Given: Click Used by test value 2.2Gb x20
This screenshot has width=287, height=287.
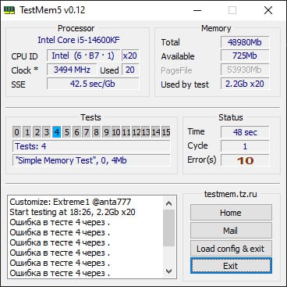Looking at the screenshot, I should coord(245,84).
